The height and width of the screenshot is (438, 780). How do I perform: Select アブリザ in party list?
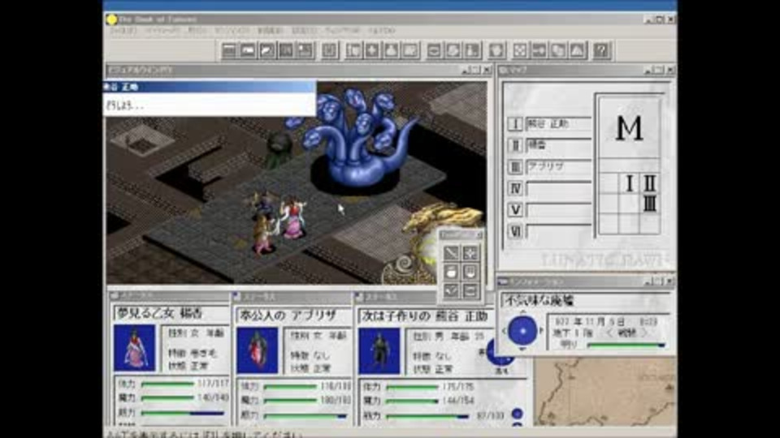pyautogui.click(x=558, y=167)
